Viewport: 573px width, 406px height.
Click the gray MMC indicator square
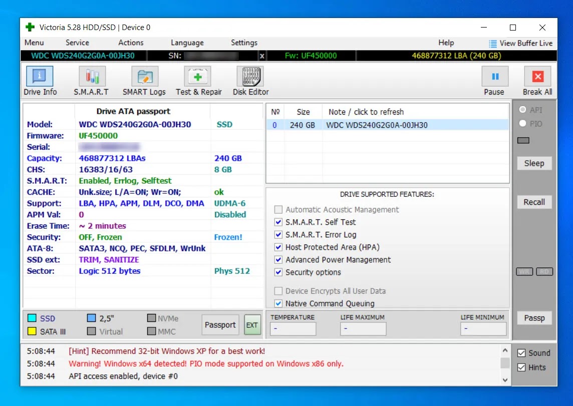[151, 331]
